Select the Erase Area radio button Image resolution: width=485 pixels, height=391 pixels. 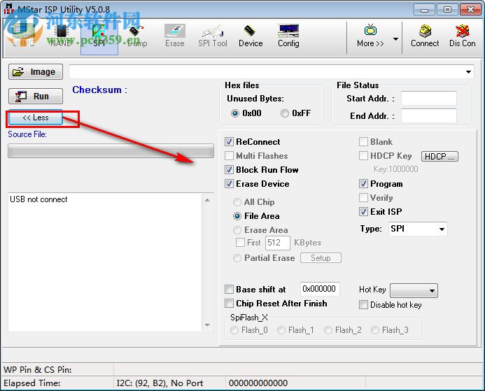point(237,230)
